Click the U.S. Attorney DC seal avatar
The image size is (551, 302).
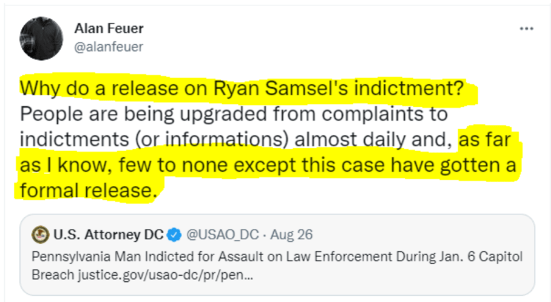39,234
